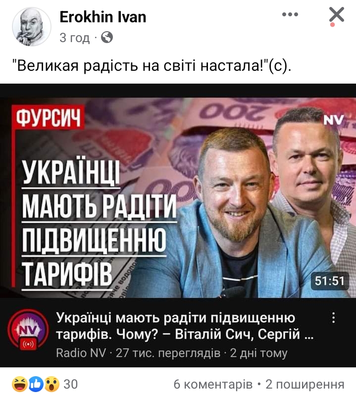Open the 6 коментарів comments link
Viewport: 356px width, 396px height.
213,385
